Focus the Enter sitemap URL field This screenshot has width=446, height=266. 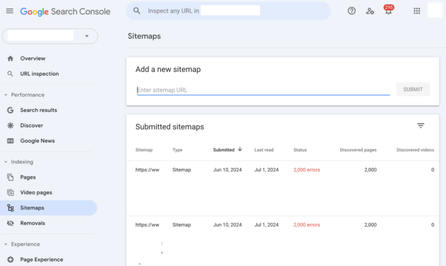click(264, 90)
